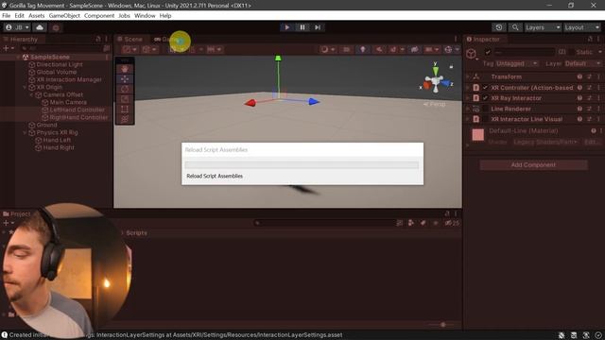
Task: Open the File menu
Action: (7, 16)
